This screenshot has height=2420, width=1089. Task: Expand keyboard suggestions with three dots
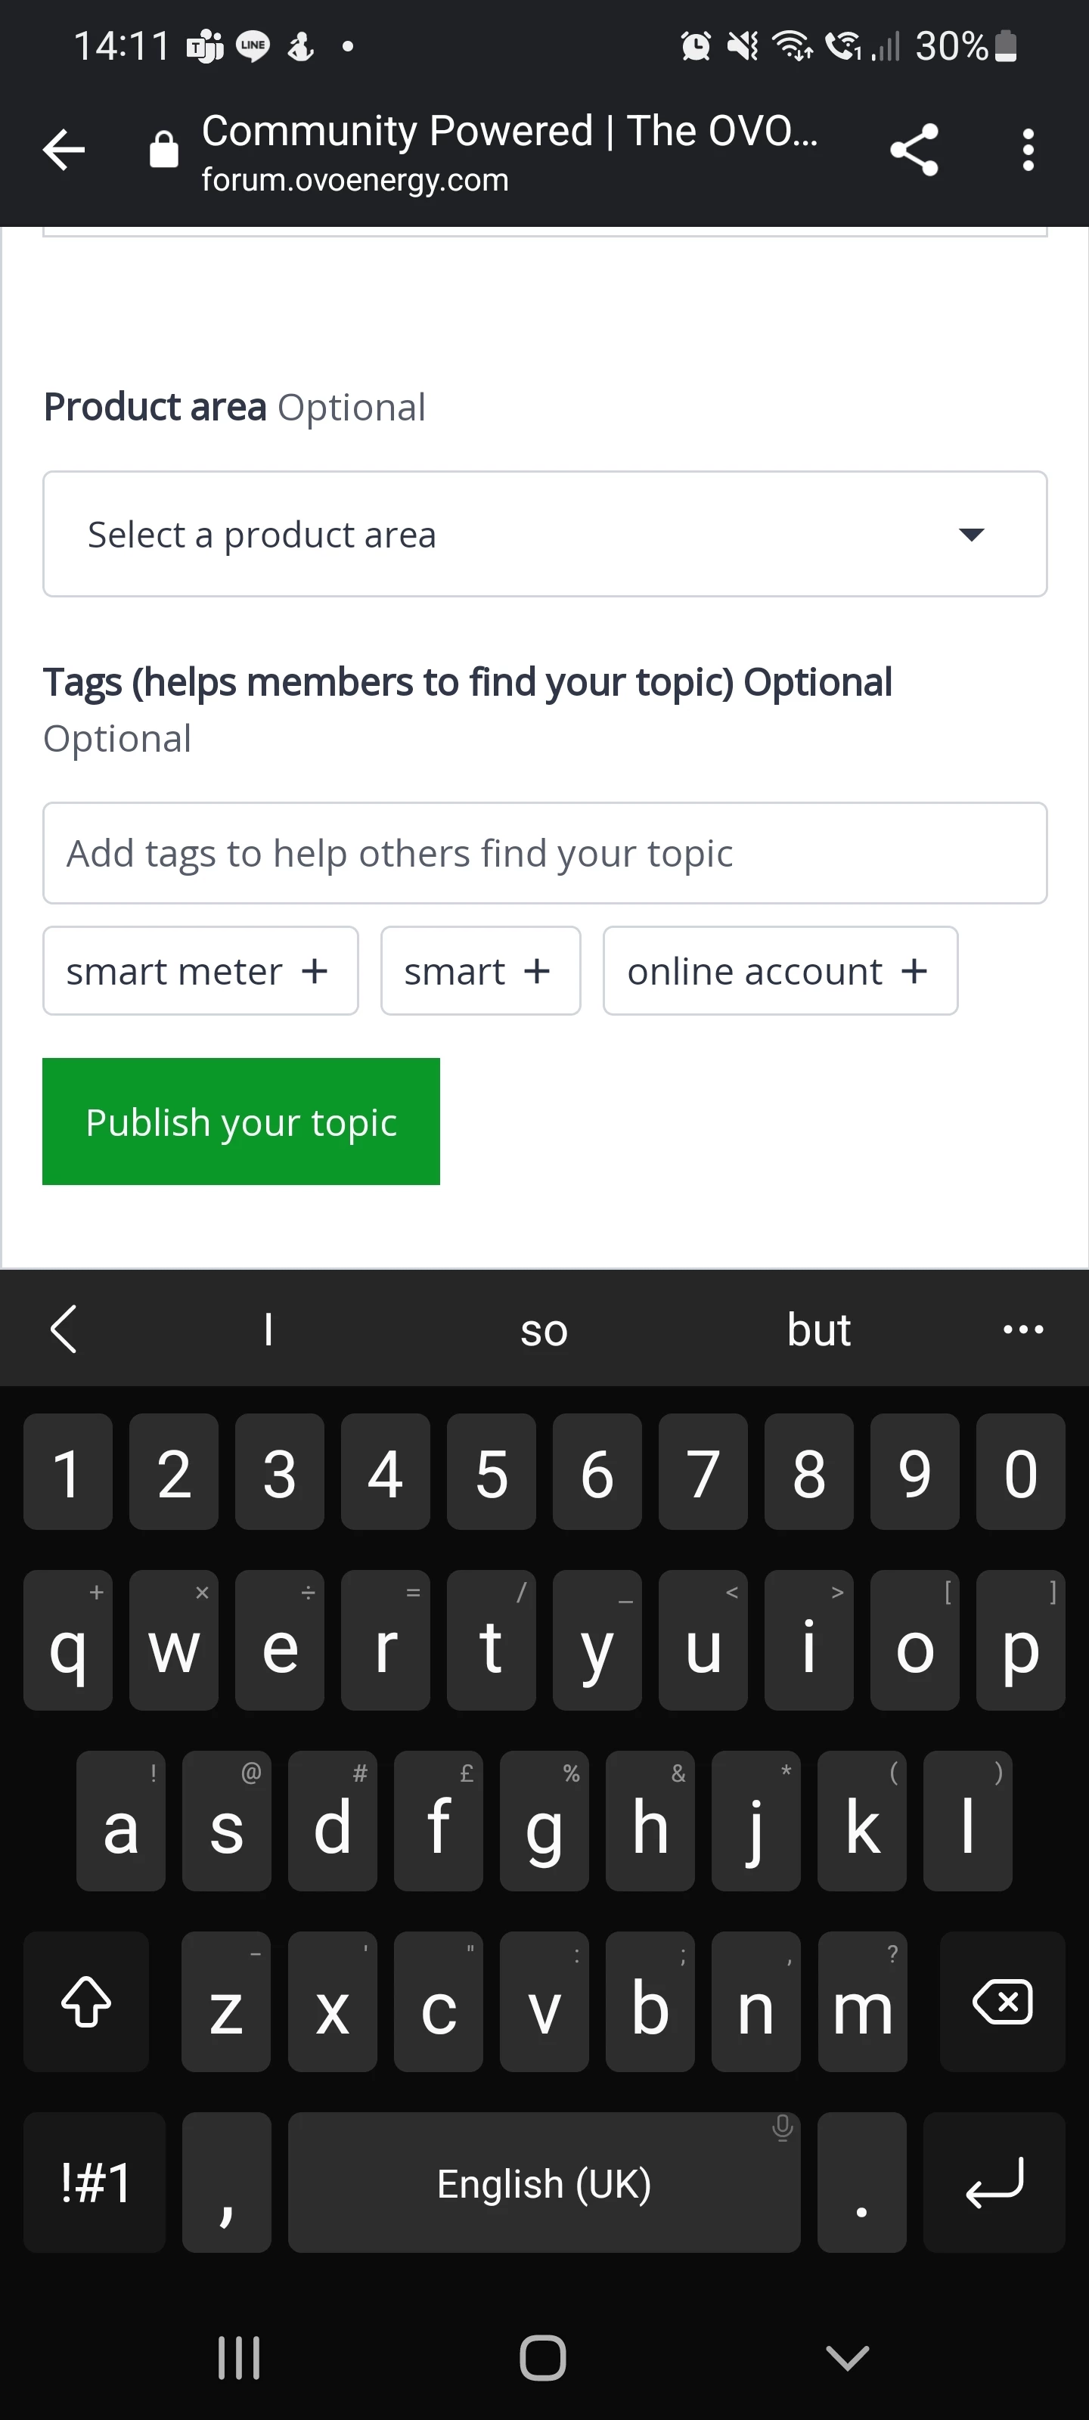pos(1022,1329)
